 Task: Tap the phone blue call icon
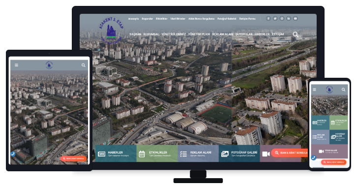click(x=314, y=157)
